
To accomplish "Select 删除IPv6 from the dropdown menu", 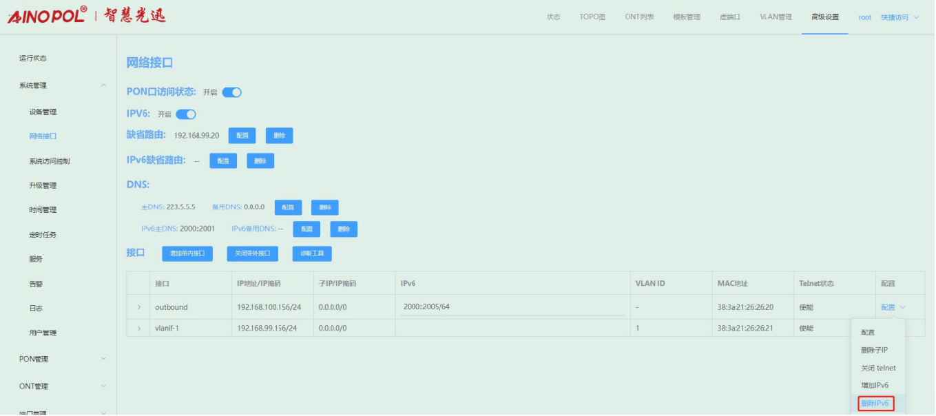I will [875, 404].
